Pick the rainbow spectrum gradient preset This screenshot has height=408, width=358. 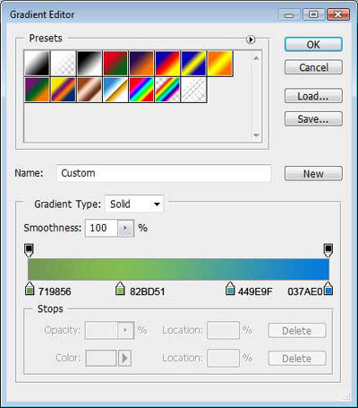tap(141, 90)
